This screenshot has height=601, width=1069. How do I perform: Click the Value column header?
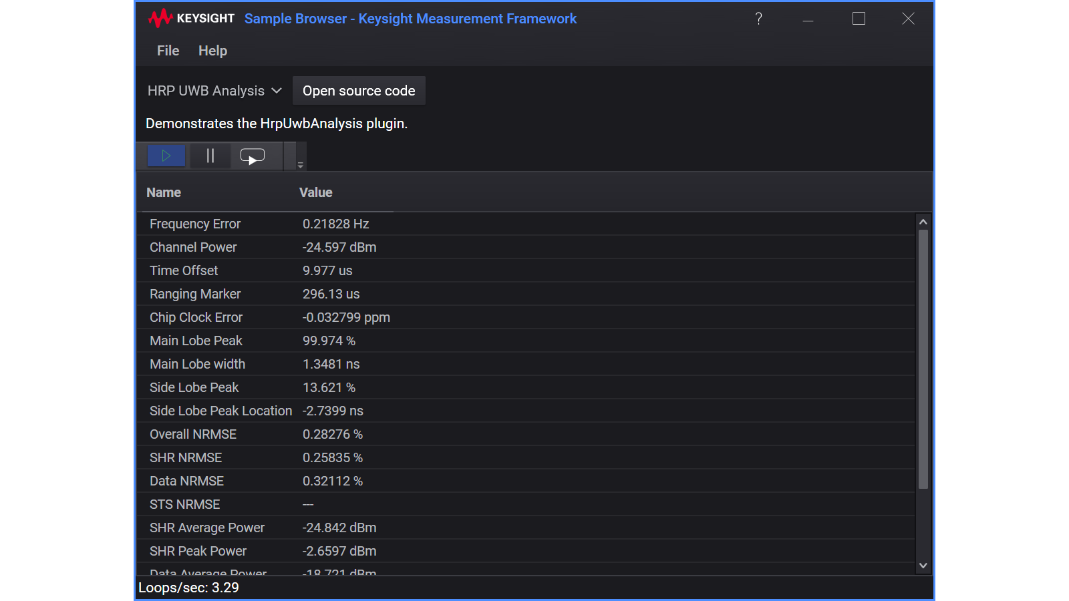[315, 192]
